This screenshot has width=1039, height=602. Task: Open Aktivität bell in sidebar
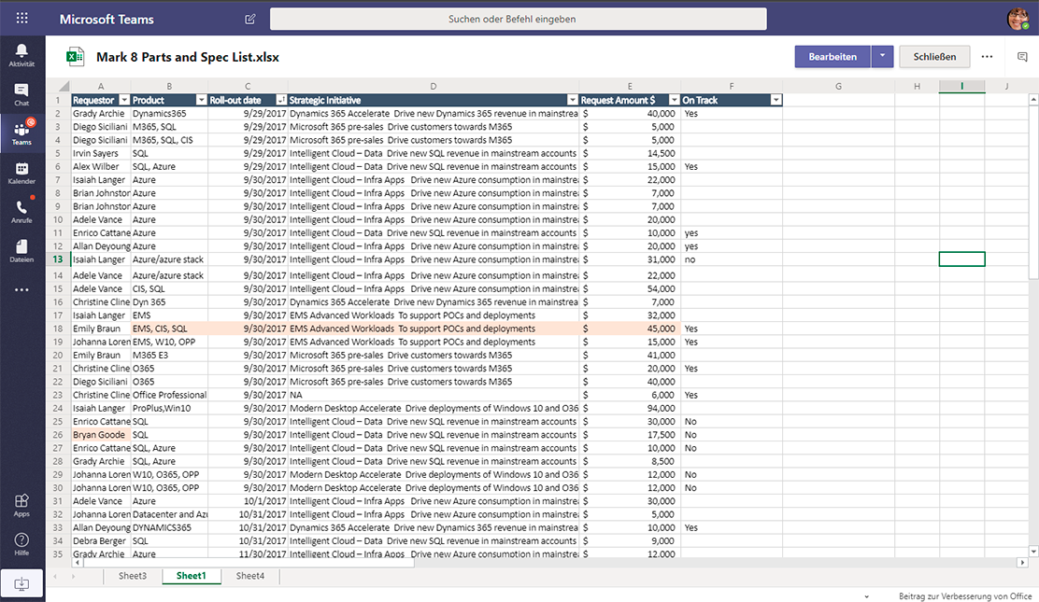21,55
